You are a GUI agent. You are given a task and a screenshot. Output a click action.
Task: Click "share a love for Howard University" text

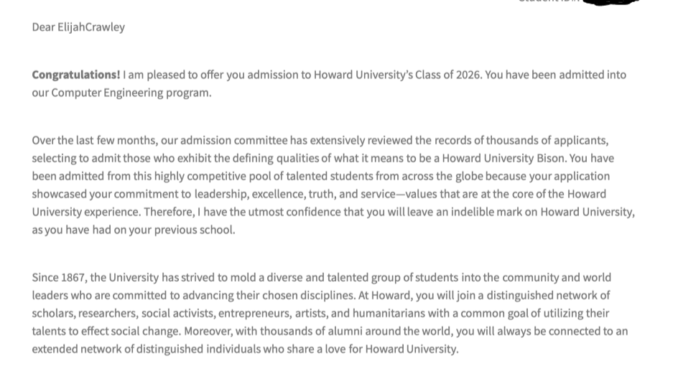coord(381,349)
